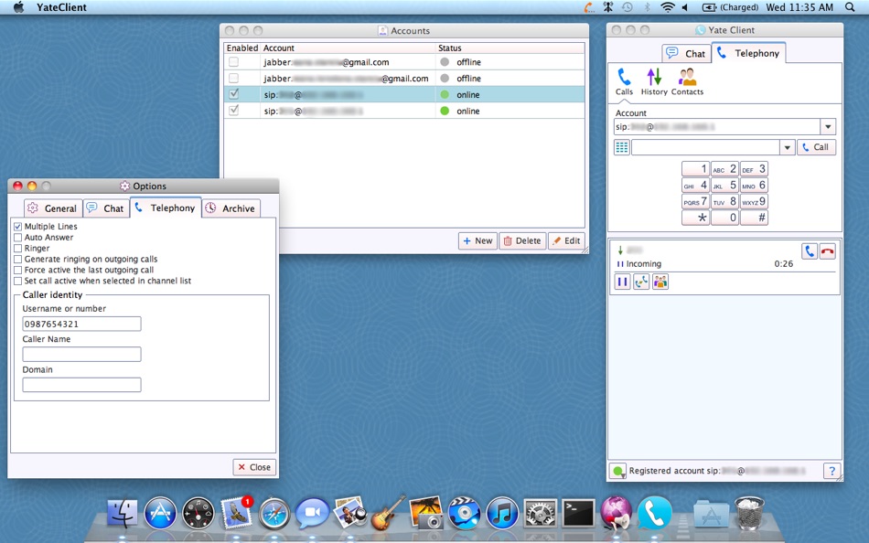Open App Store from the Dock
Screen dimensions: 869x543
point(160,513)
